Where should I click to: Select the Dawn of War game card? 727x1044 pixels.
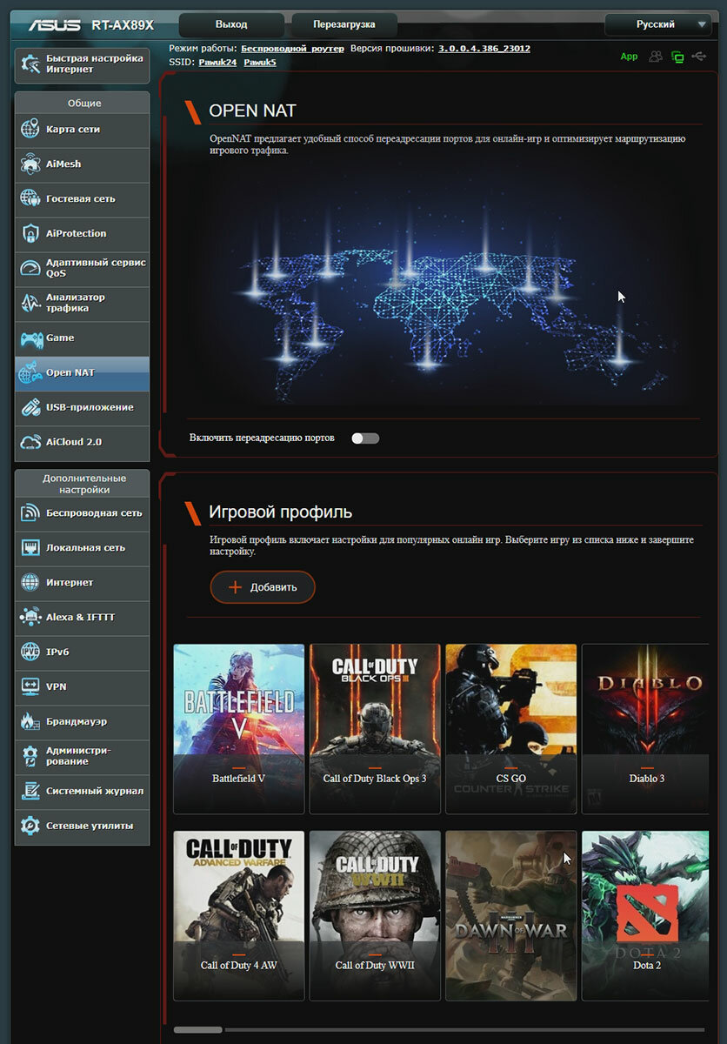511,916
